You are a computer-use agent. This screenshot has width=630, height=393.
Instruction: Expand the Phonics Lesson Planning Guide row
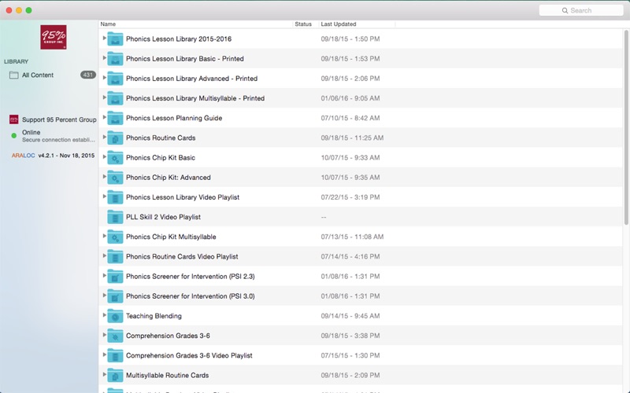click(104, 117)
